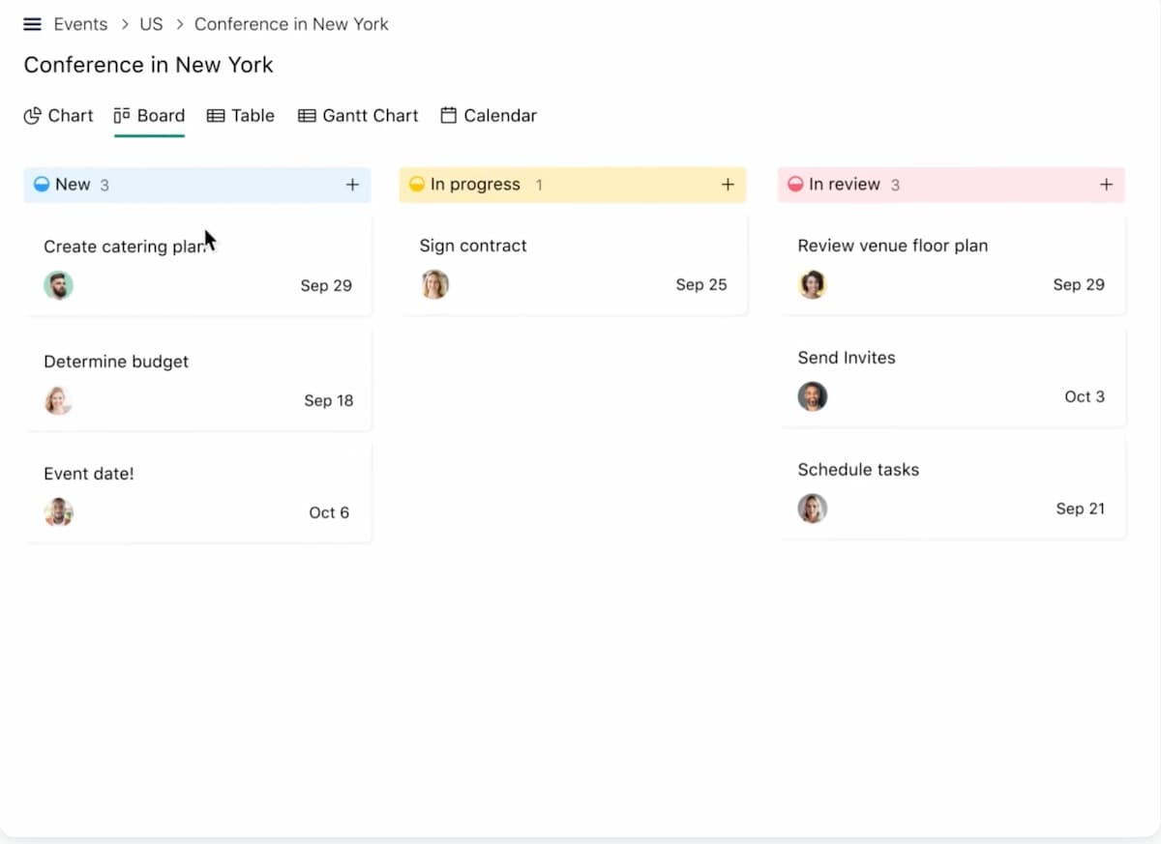This screenshot has height=844, width=1161.
Task: Open the US breadcrumb link
Action: click(x=151, y=23)
